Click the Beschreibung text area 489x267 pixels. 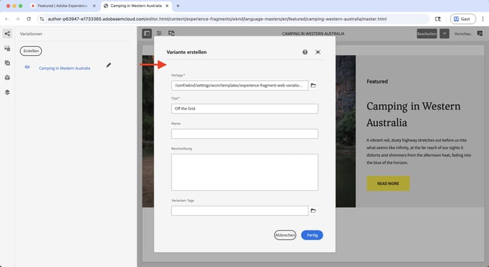pos(244,173)
